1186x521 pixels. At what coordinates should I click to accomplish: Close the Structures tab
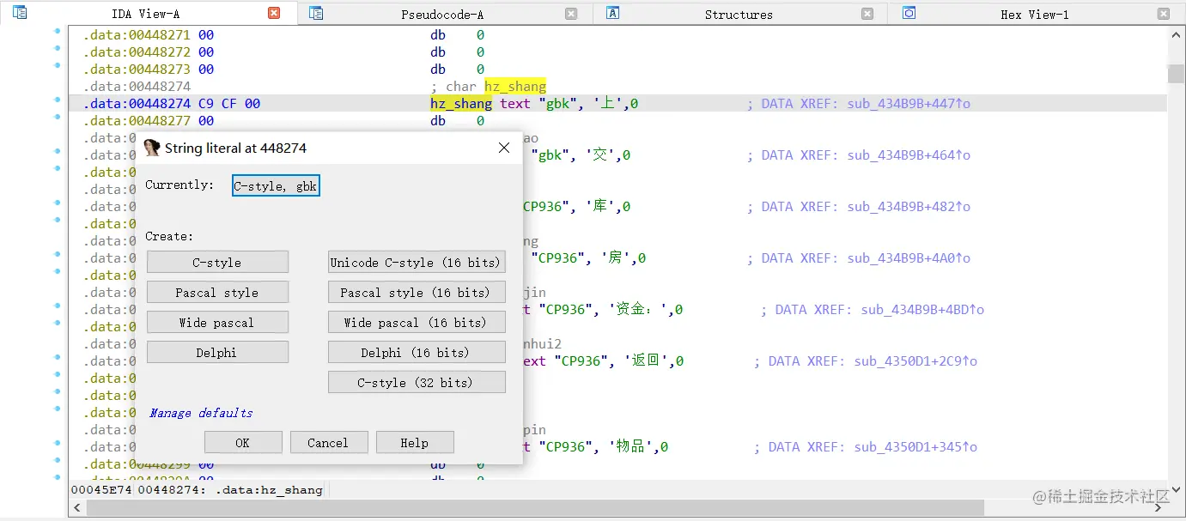click(x=867, y=14)
